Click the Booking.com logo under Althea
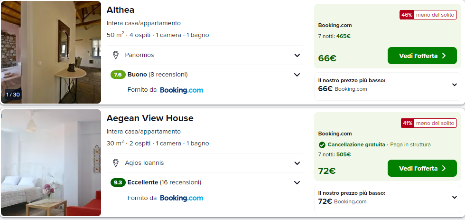This screenshot has width=465, height=220. 181,90
